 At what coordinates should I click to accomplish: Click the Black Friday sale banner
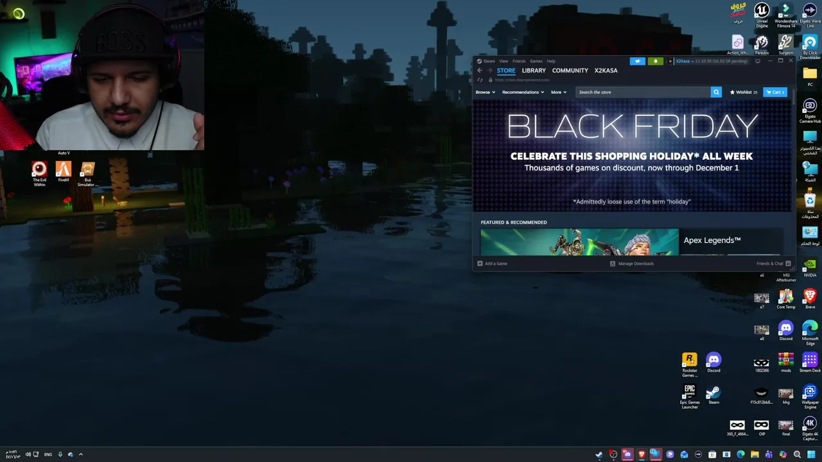(x=632, y=156)
